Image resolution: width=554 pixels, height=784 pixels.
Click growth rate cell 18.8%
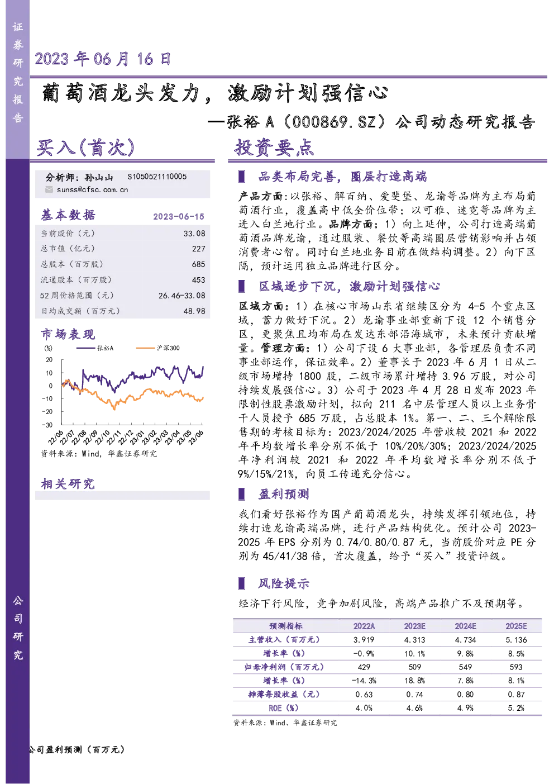[x=414, y=681]
